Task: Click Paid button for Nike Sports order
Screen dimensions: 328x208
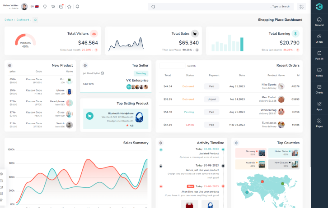Action: point(211,86)
